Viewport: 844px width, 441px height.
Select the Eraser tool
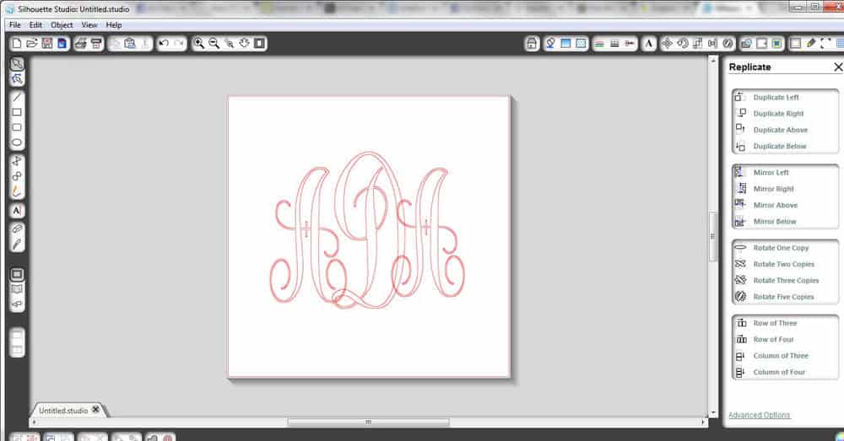(17, 229)
